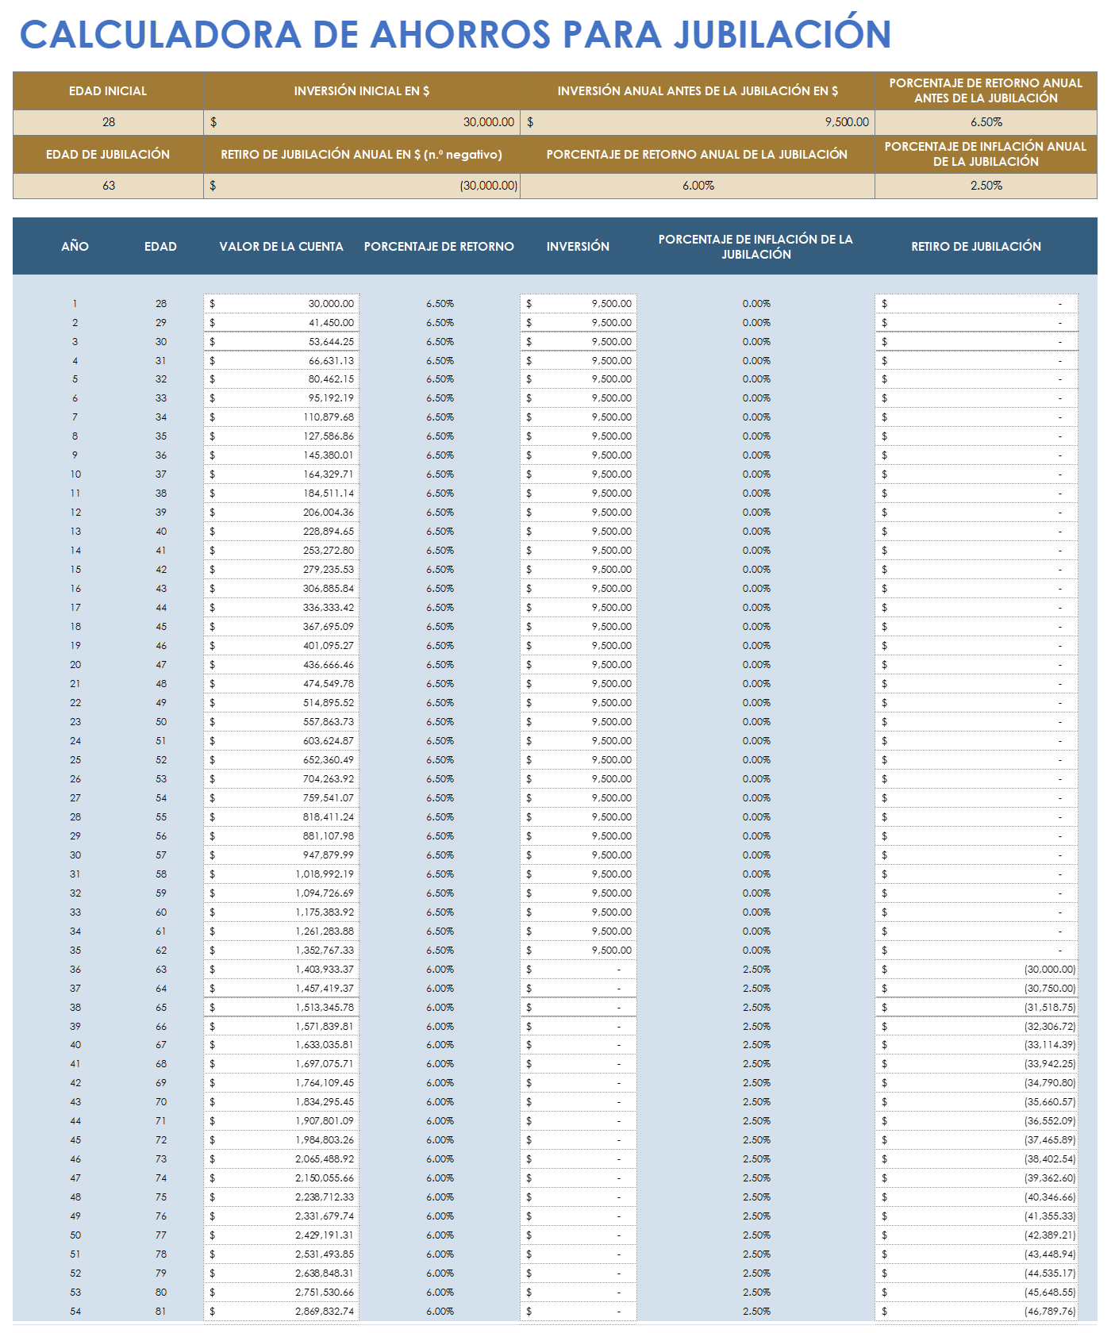Click account value 2,331,679.74
This screenshot has height=1333, width=1111.
click(282, 1216)
